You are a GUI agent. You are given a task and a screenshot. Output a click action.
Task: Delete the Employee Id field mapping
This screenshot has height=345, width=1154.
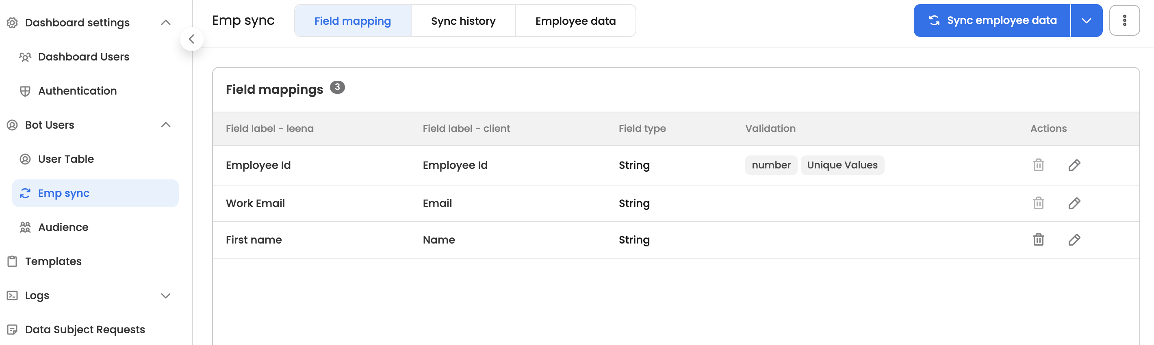point(1038,165)
